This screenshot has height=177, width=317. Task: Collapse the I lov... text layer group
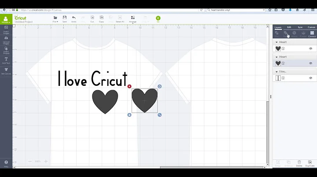(x=276, y=71)
